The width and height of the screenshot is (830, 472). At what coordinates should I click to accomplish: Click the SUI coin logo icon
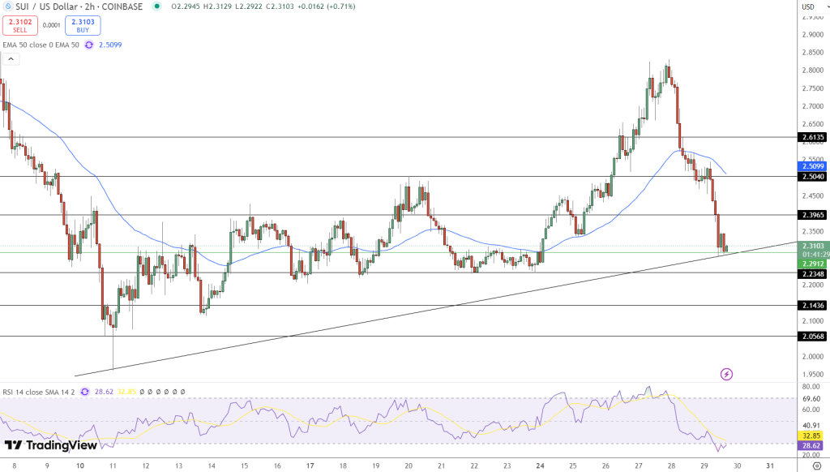coord(8,6)
